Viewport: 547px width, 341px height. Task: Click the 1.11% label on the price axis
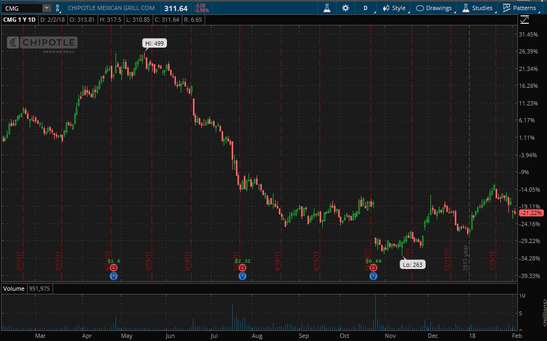527,138
